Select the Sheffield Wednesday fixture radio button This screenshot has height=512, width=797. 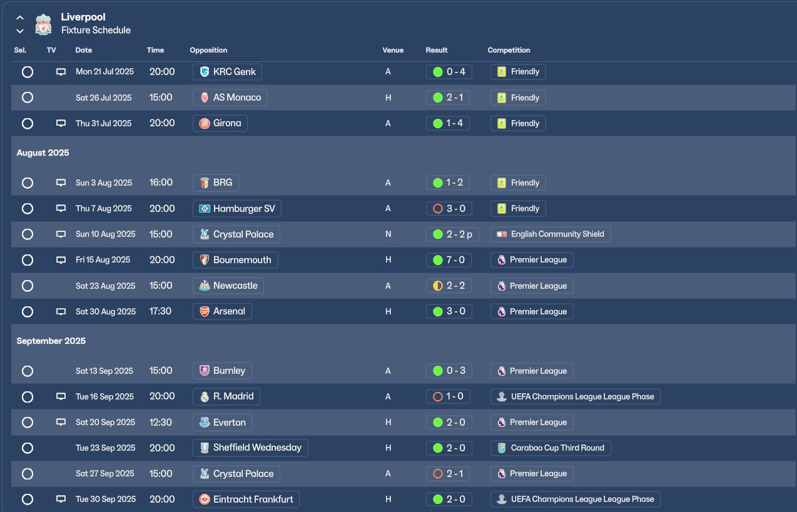coord(28,448)
